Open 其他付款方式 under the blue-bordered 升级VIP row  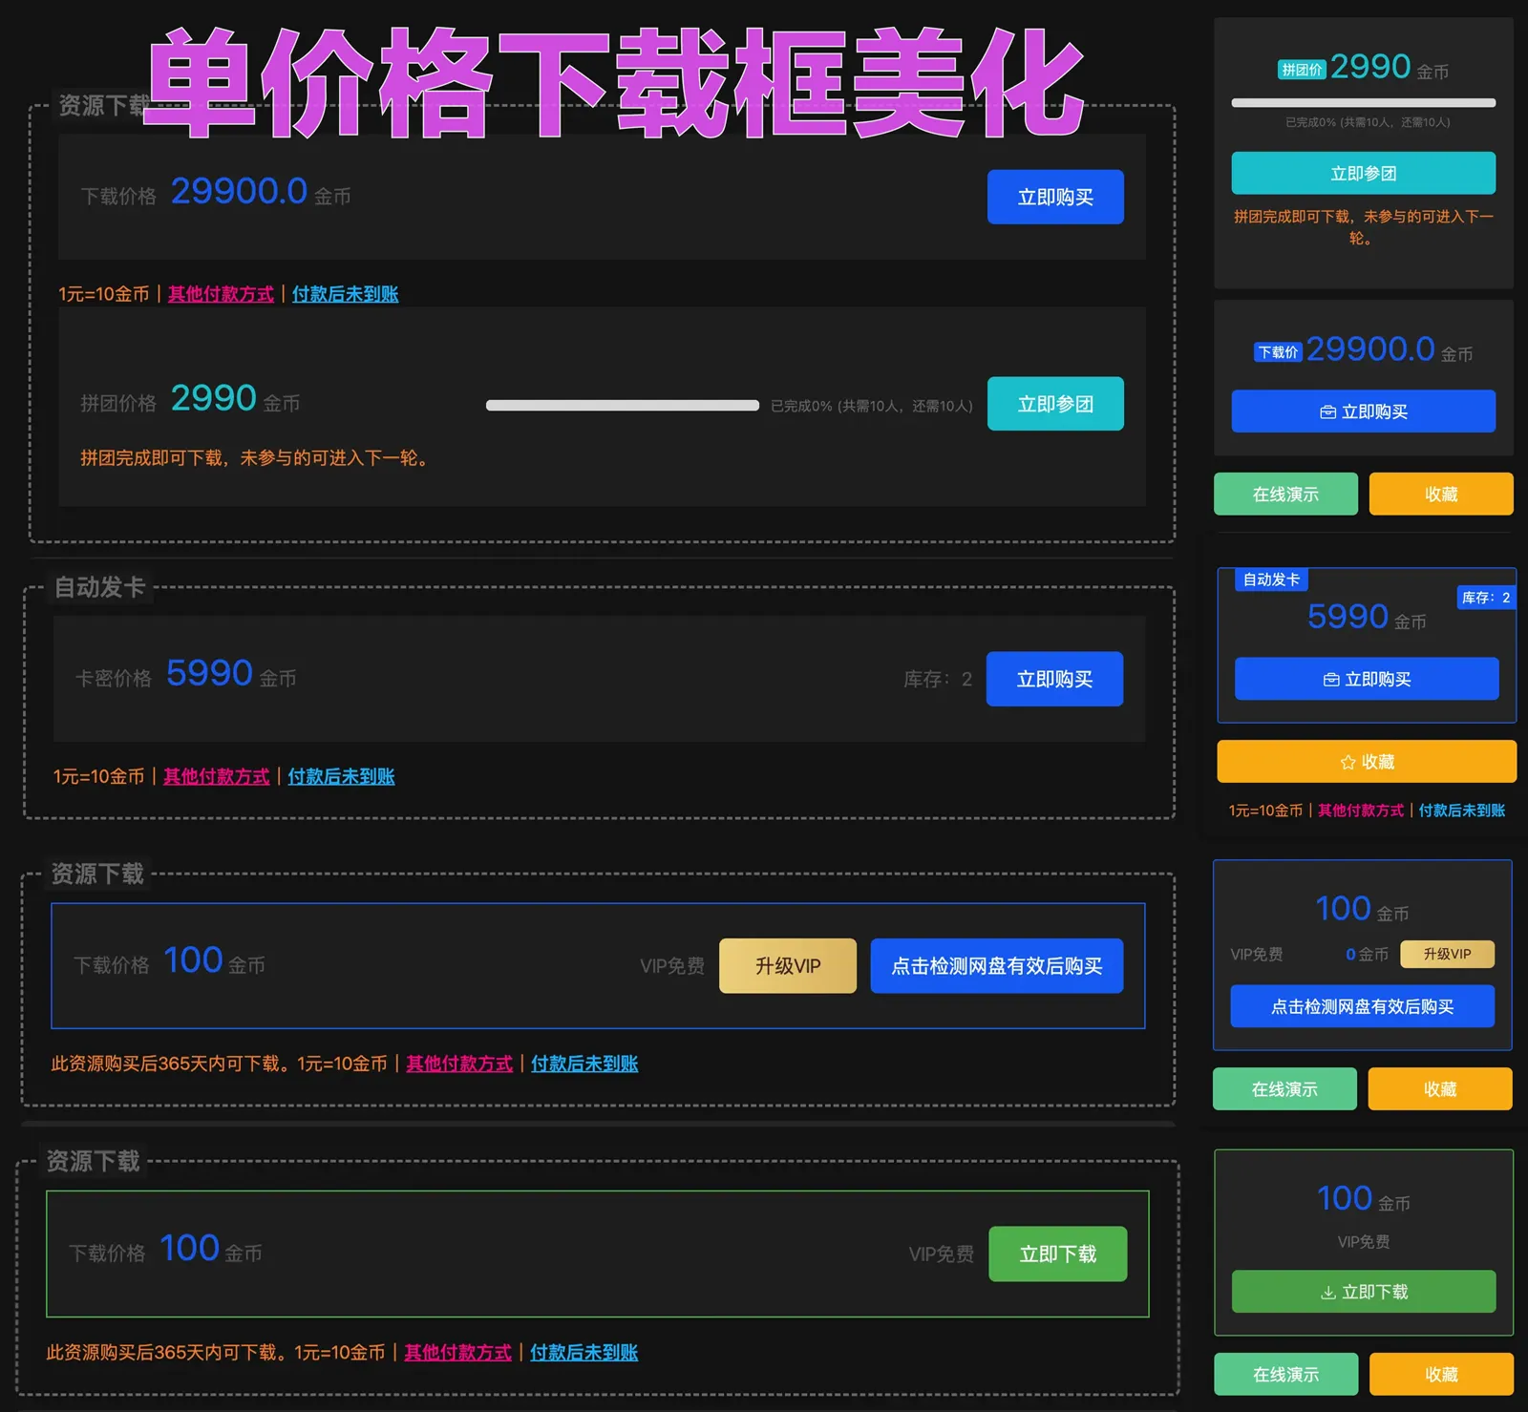click(x=459, y=1064)
